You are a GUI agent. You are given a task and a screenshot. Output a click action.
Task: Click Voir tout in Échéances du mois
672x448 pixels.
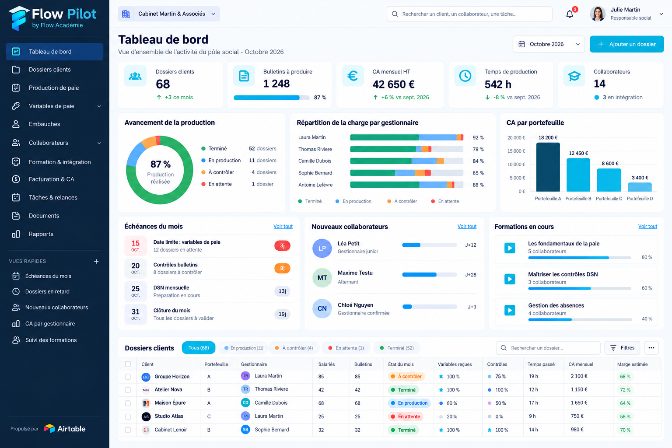(283, 226)
